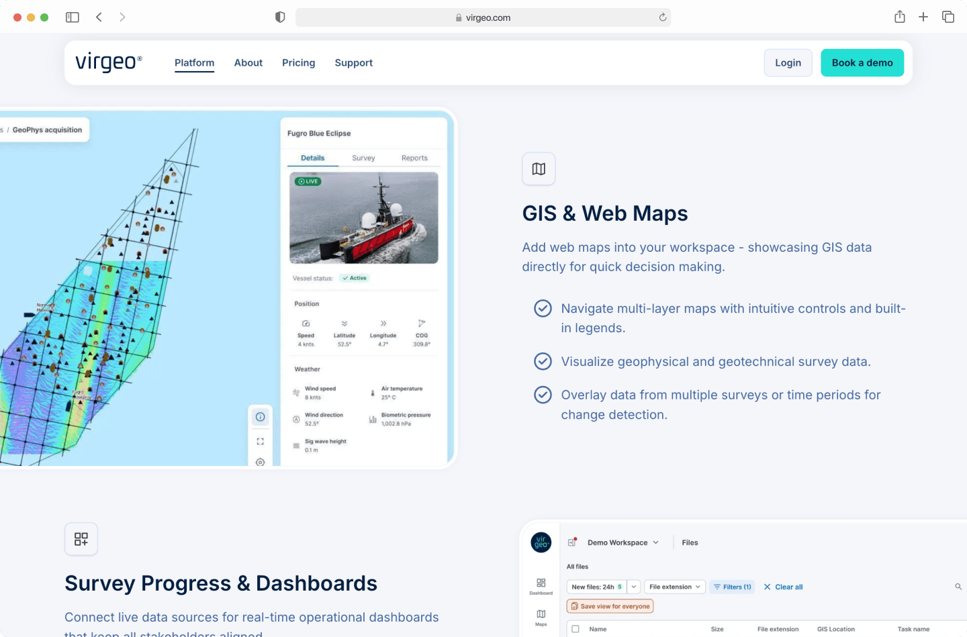
Task: Click Save view for everyone button
Action: click(610, 606)
